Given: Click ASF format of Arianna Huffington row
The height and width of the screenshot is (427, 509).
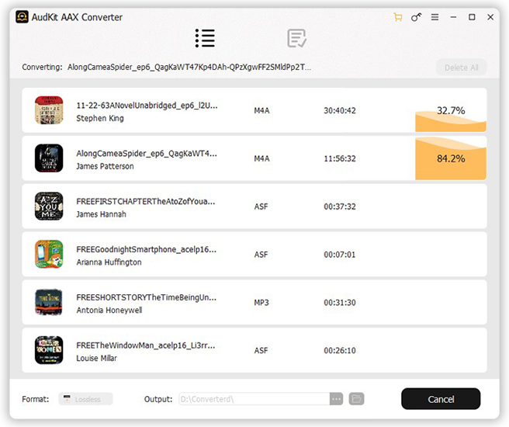Looking at the screenshot, I should click(x=261, y=255).
